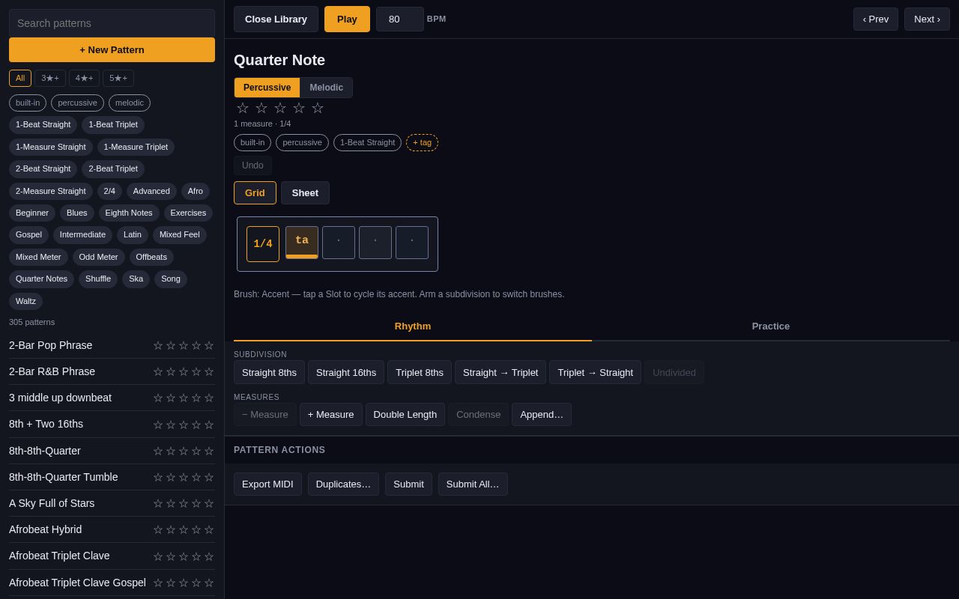Click the 1/4 time signature box

tap(263, 244)
